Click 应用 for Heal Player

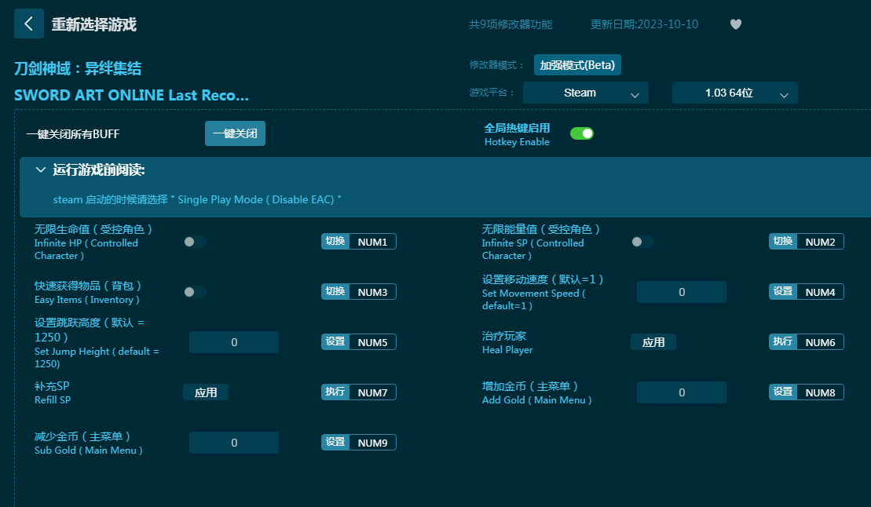point(653,342)
